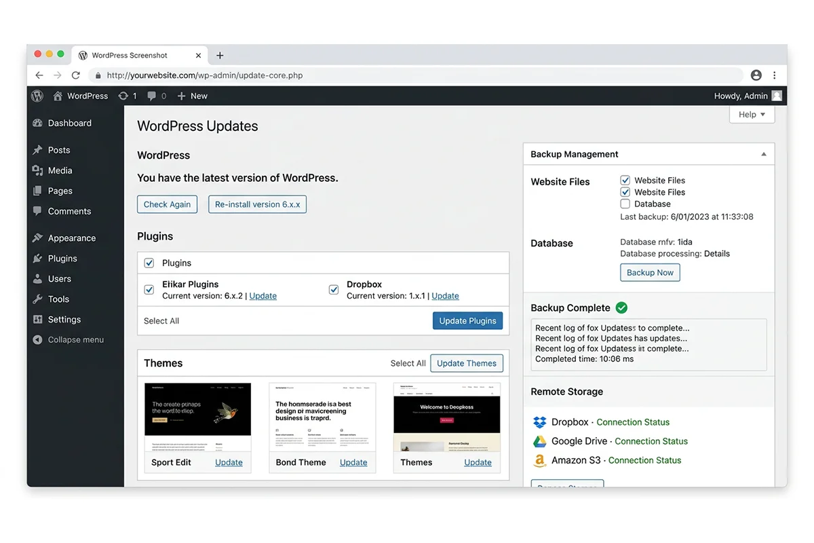The height and width of the screenshot is (543, 814).
Task: Click the browser address bar URL field
Action: pos(415,75)
